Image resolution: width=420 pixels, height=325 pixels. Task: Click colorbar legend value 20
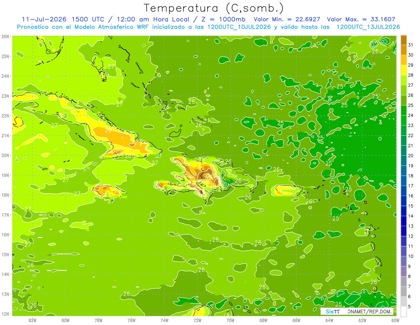[x=411, y=156]
